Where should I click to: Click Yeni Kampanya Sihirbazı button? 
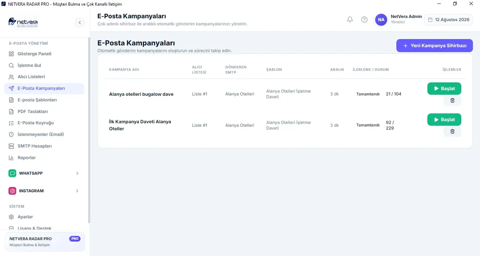pos(434,46)
